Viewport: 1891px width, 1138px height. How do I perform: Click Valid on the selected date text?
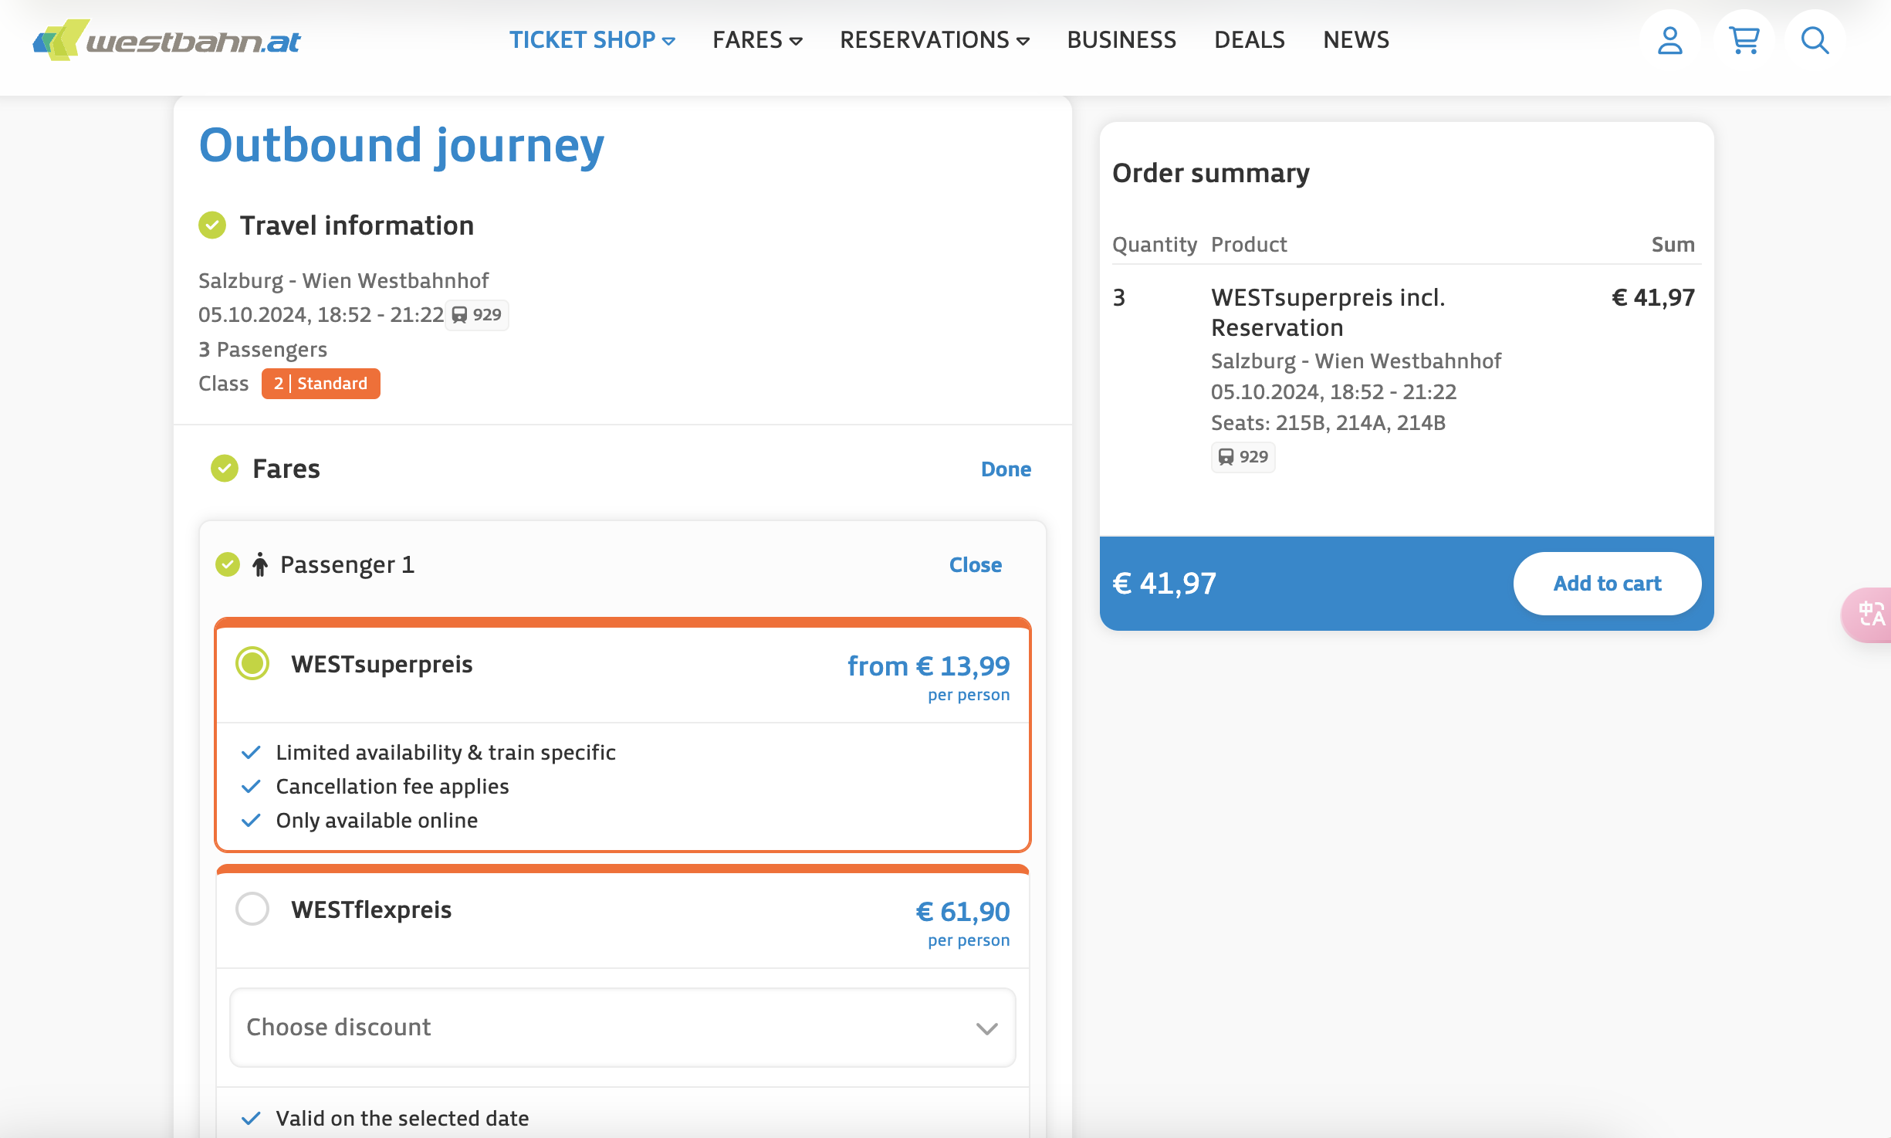[x=402, y=1119]
